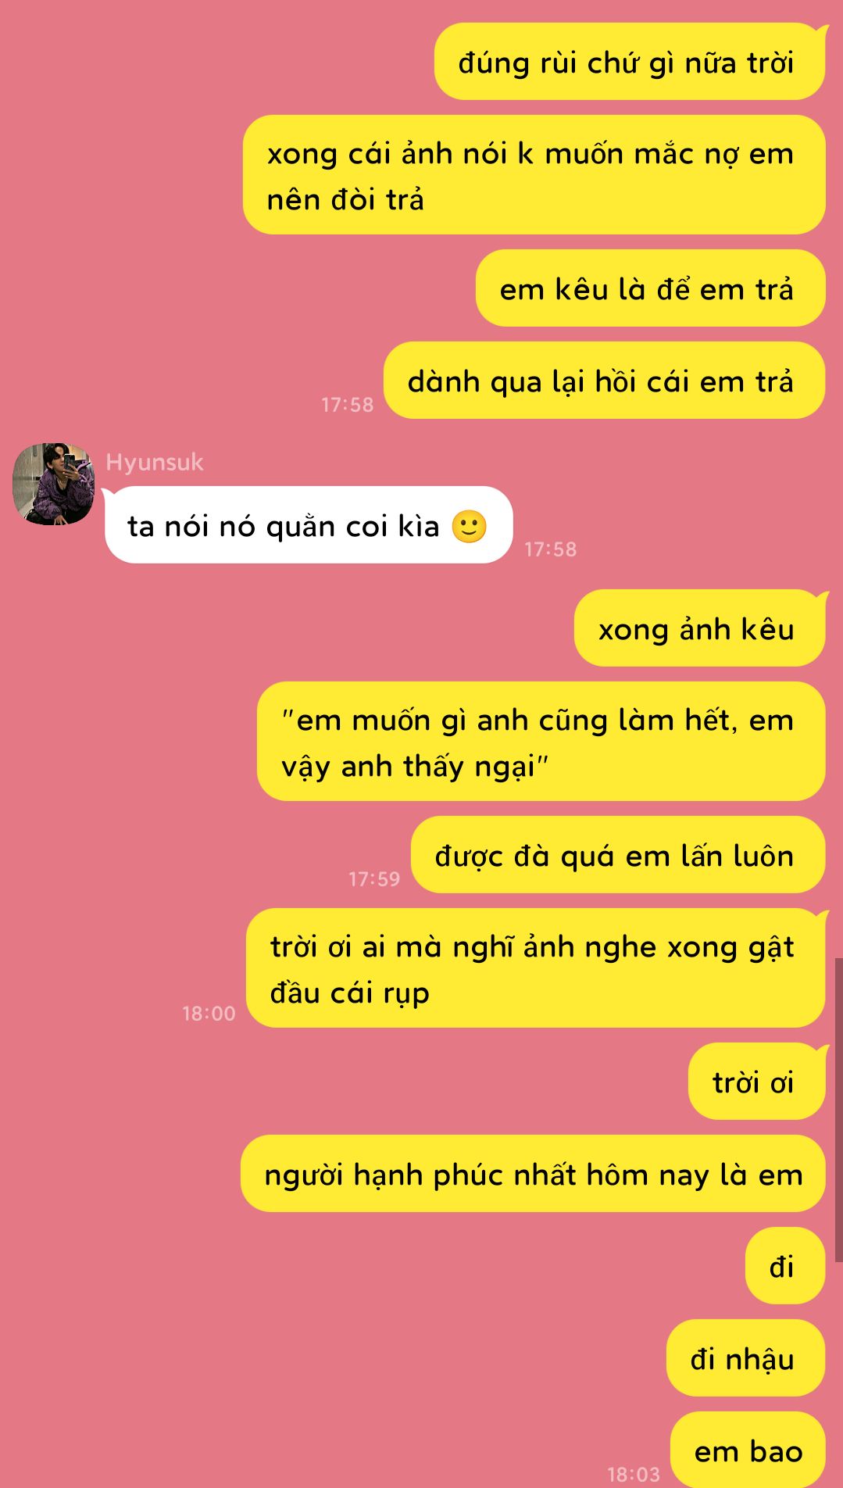The image size is (843, 1488).
Task: Tap the "em bao" message bubble
Action: pyautogui.click(x=748, y=1450)
